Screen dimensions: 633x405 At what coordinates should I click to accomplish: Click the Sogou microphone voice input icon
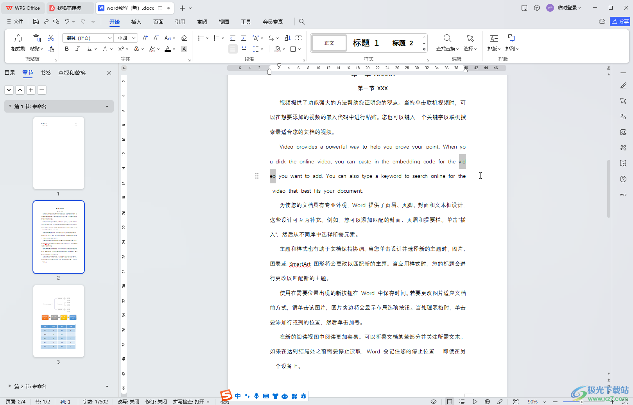click(x=256, y=396)
